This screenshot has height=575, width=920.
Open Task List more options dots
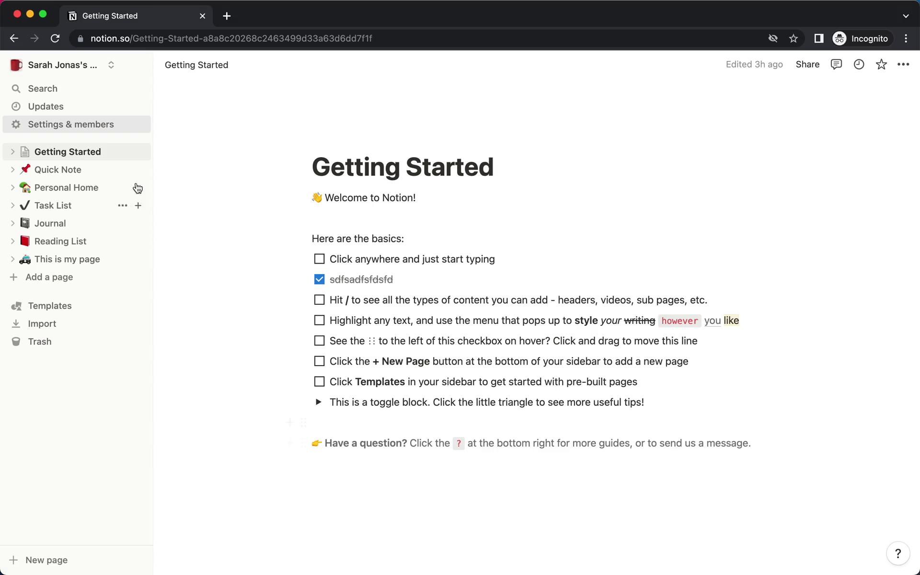click(122, 206)
